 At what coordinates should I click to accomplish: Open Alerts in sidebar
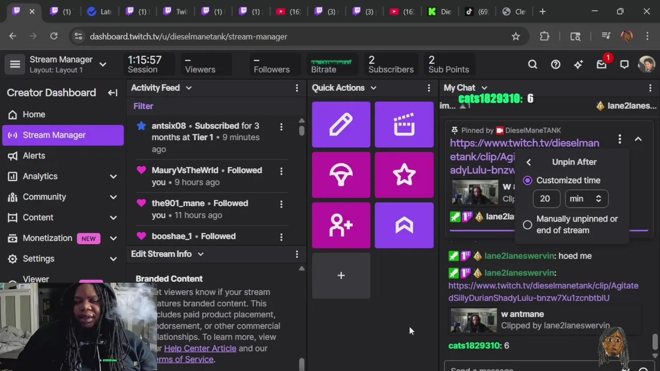[63, 156]
